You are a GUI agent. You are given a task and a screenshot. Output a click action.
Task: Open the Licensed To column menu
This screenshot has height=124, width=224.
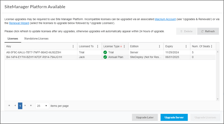point(98,46)
